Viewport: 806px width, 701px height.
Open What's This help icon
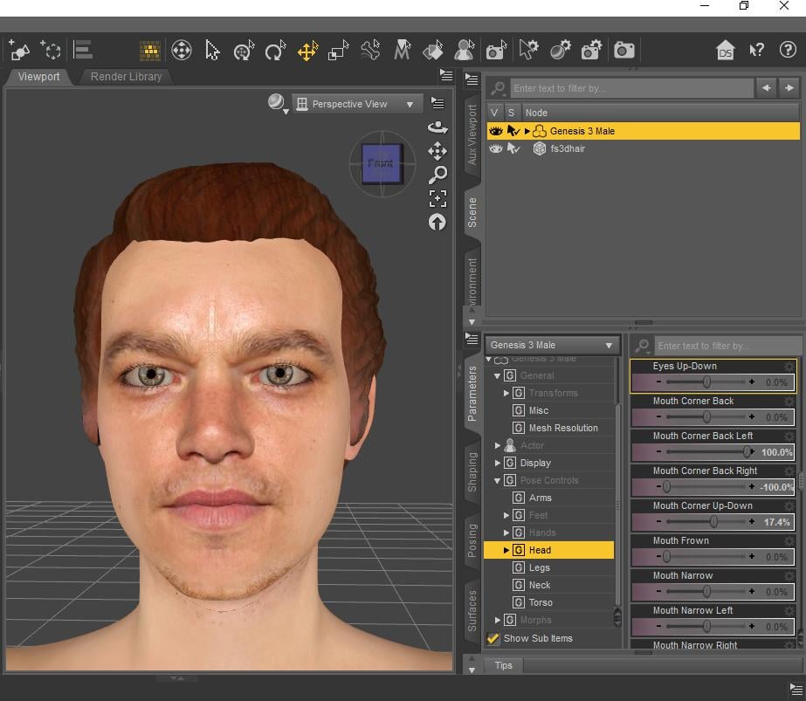point(757,50)
